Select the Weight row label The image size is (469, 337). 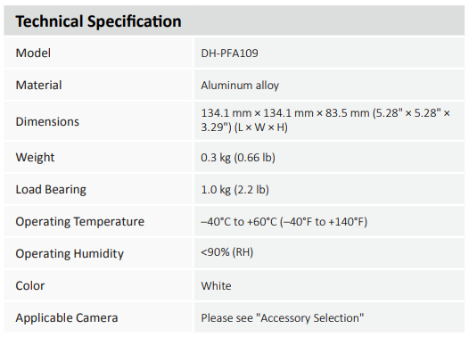pyautogui.click(x=35, y=158)
